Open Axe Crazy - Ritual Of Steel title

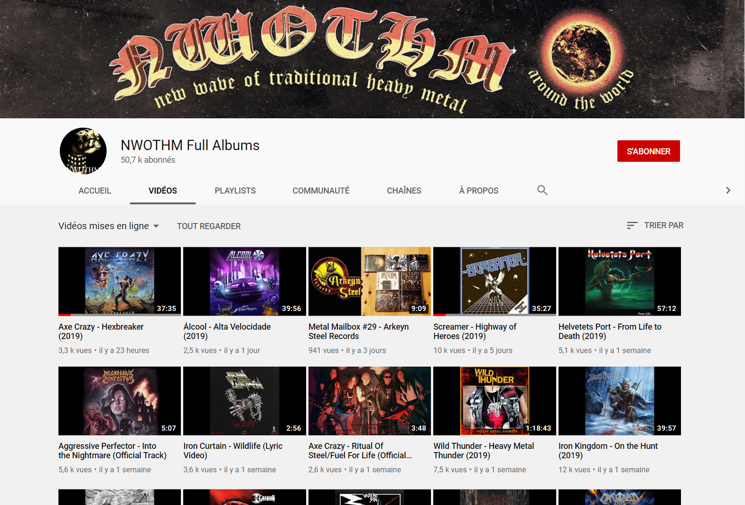tap(360, 451)
